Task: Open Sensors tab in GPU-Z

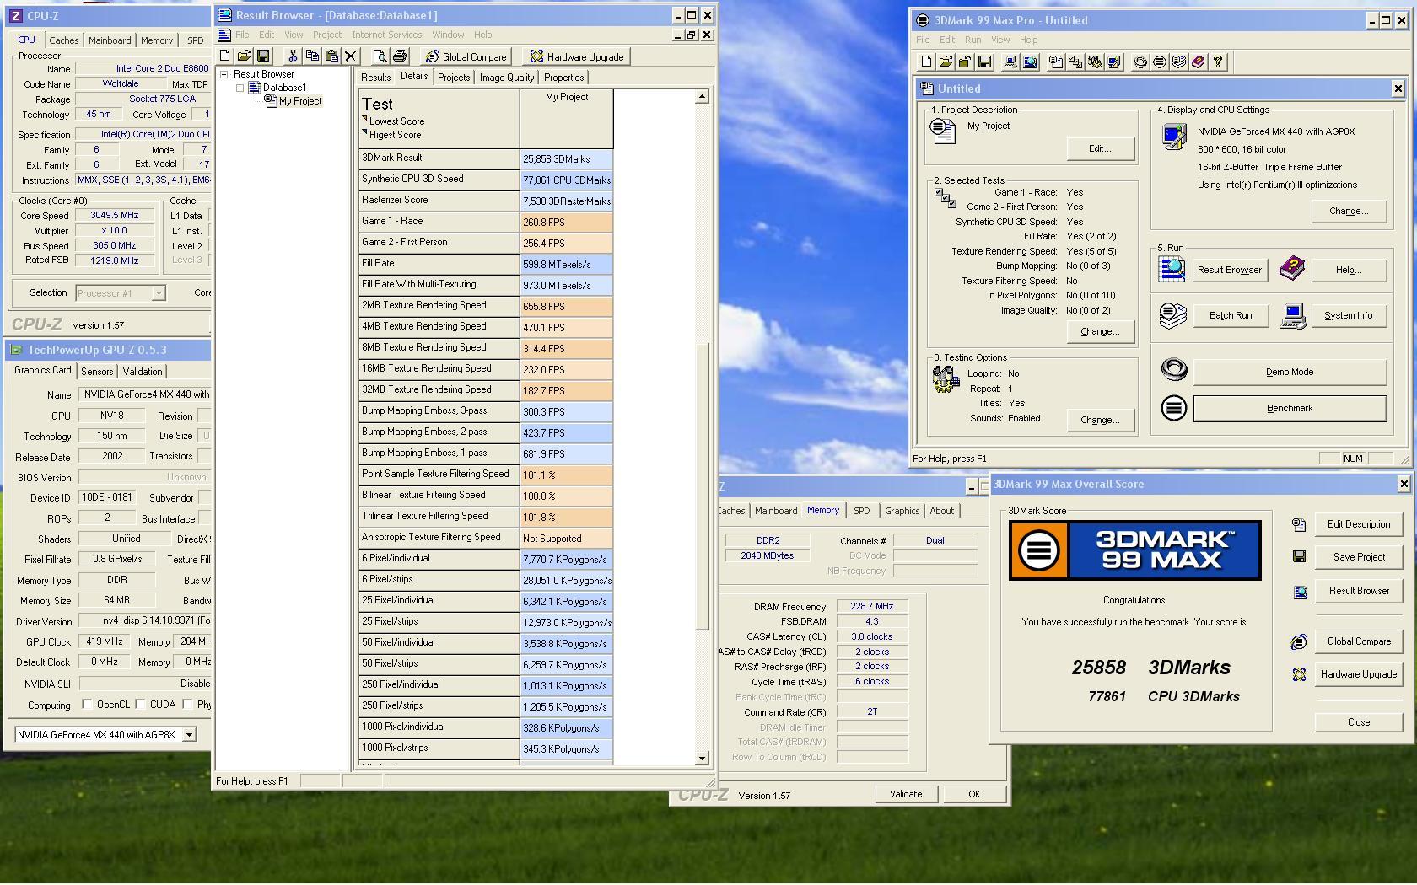Action: pos(97,372)
